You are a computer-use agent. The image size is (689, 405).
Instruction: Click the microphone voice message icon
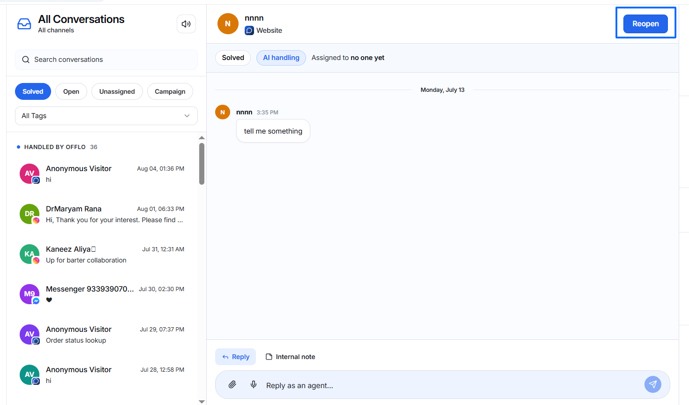coord(254,385)
